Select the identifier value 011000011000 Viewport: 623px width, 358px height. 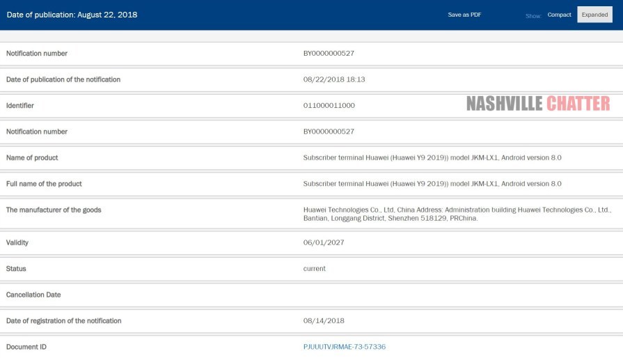pyautogui.click(x=329, y=106)
